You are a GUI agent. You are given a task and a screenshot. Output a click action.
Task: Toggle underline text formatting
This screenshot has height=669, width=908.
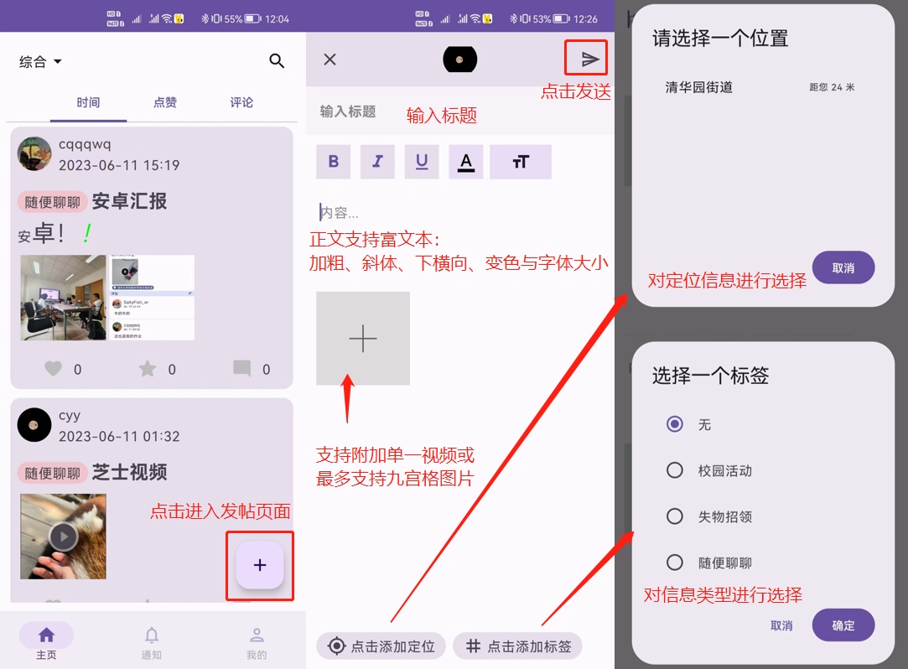click(422, 162)
